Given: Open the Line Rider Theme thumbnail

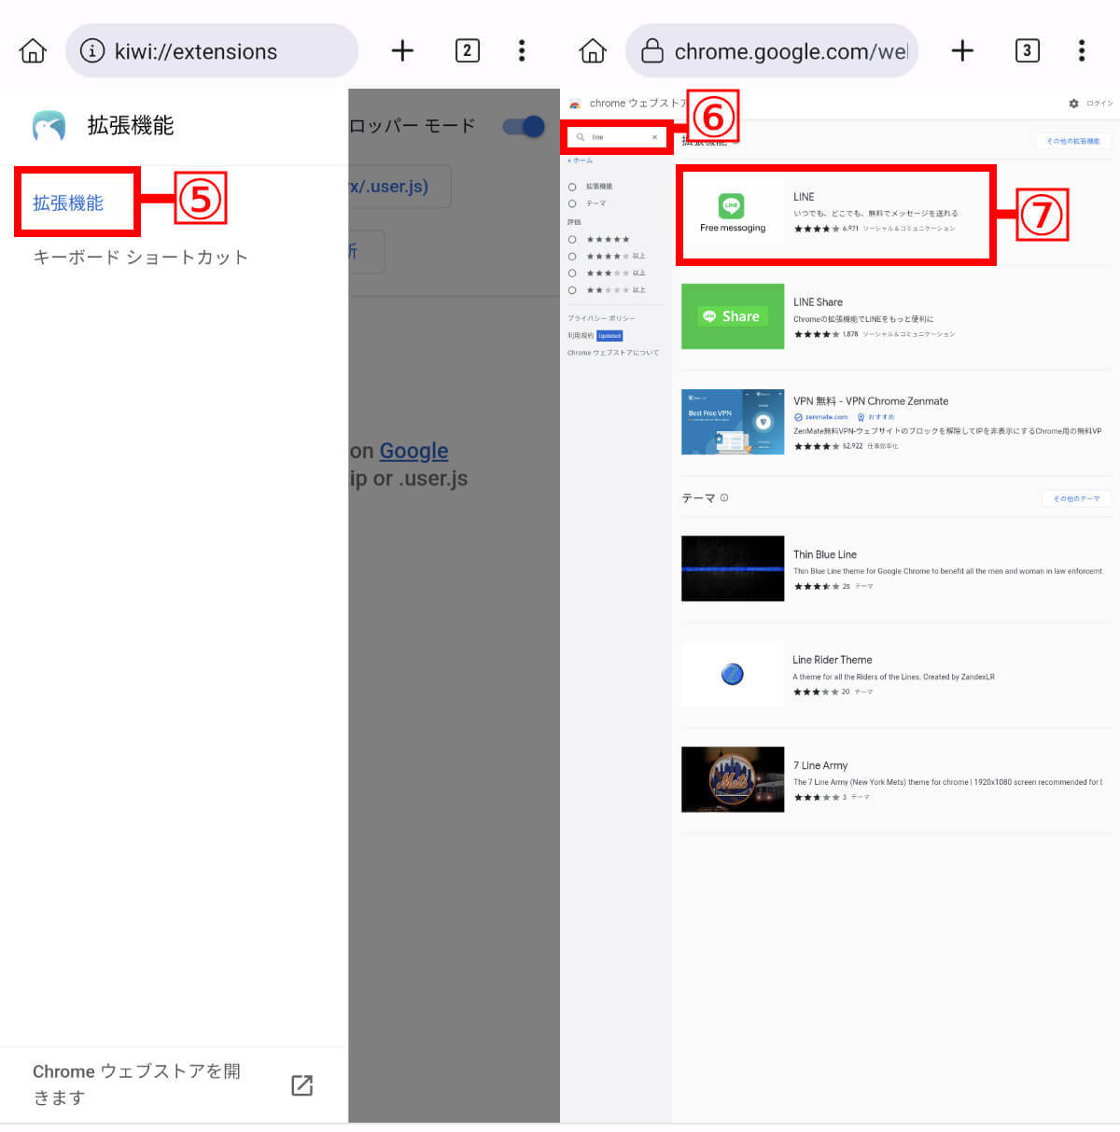Looking at the screenshot, I should (733, 674).
